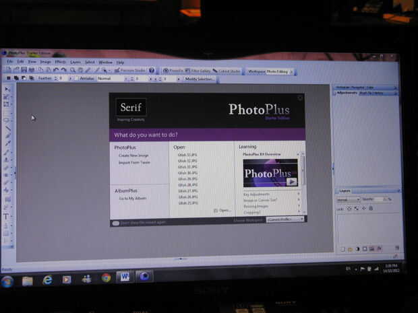
Task: Open the View menu
Action: 32,62
